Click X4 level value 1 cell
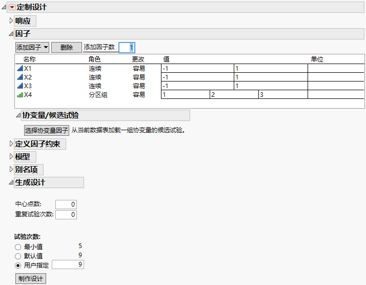The height and width of the screenshot is (285, 366). tap(186, 94)
